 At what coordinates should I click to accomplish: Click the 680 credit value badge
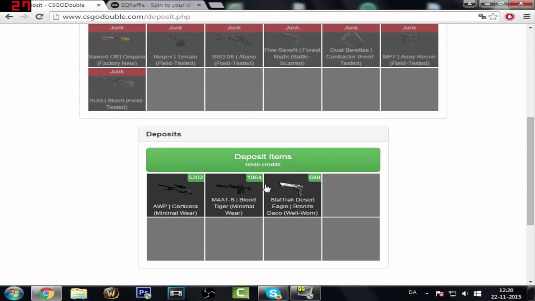point(314,177)
